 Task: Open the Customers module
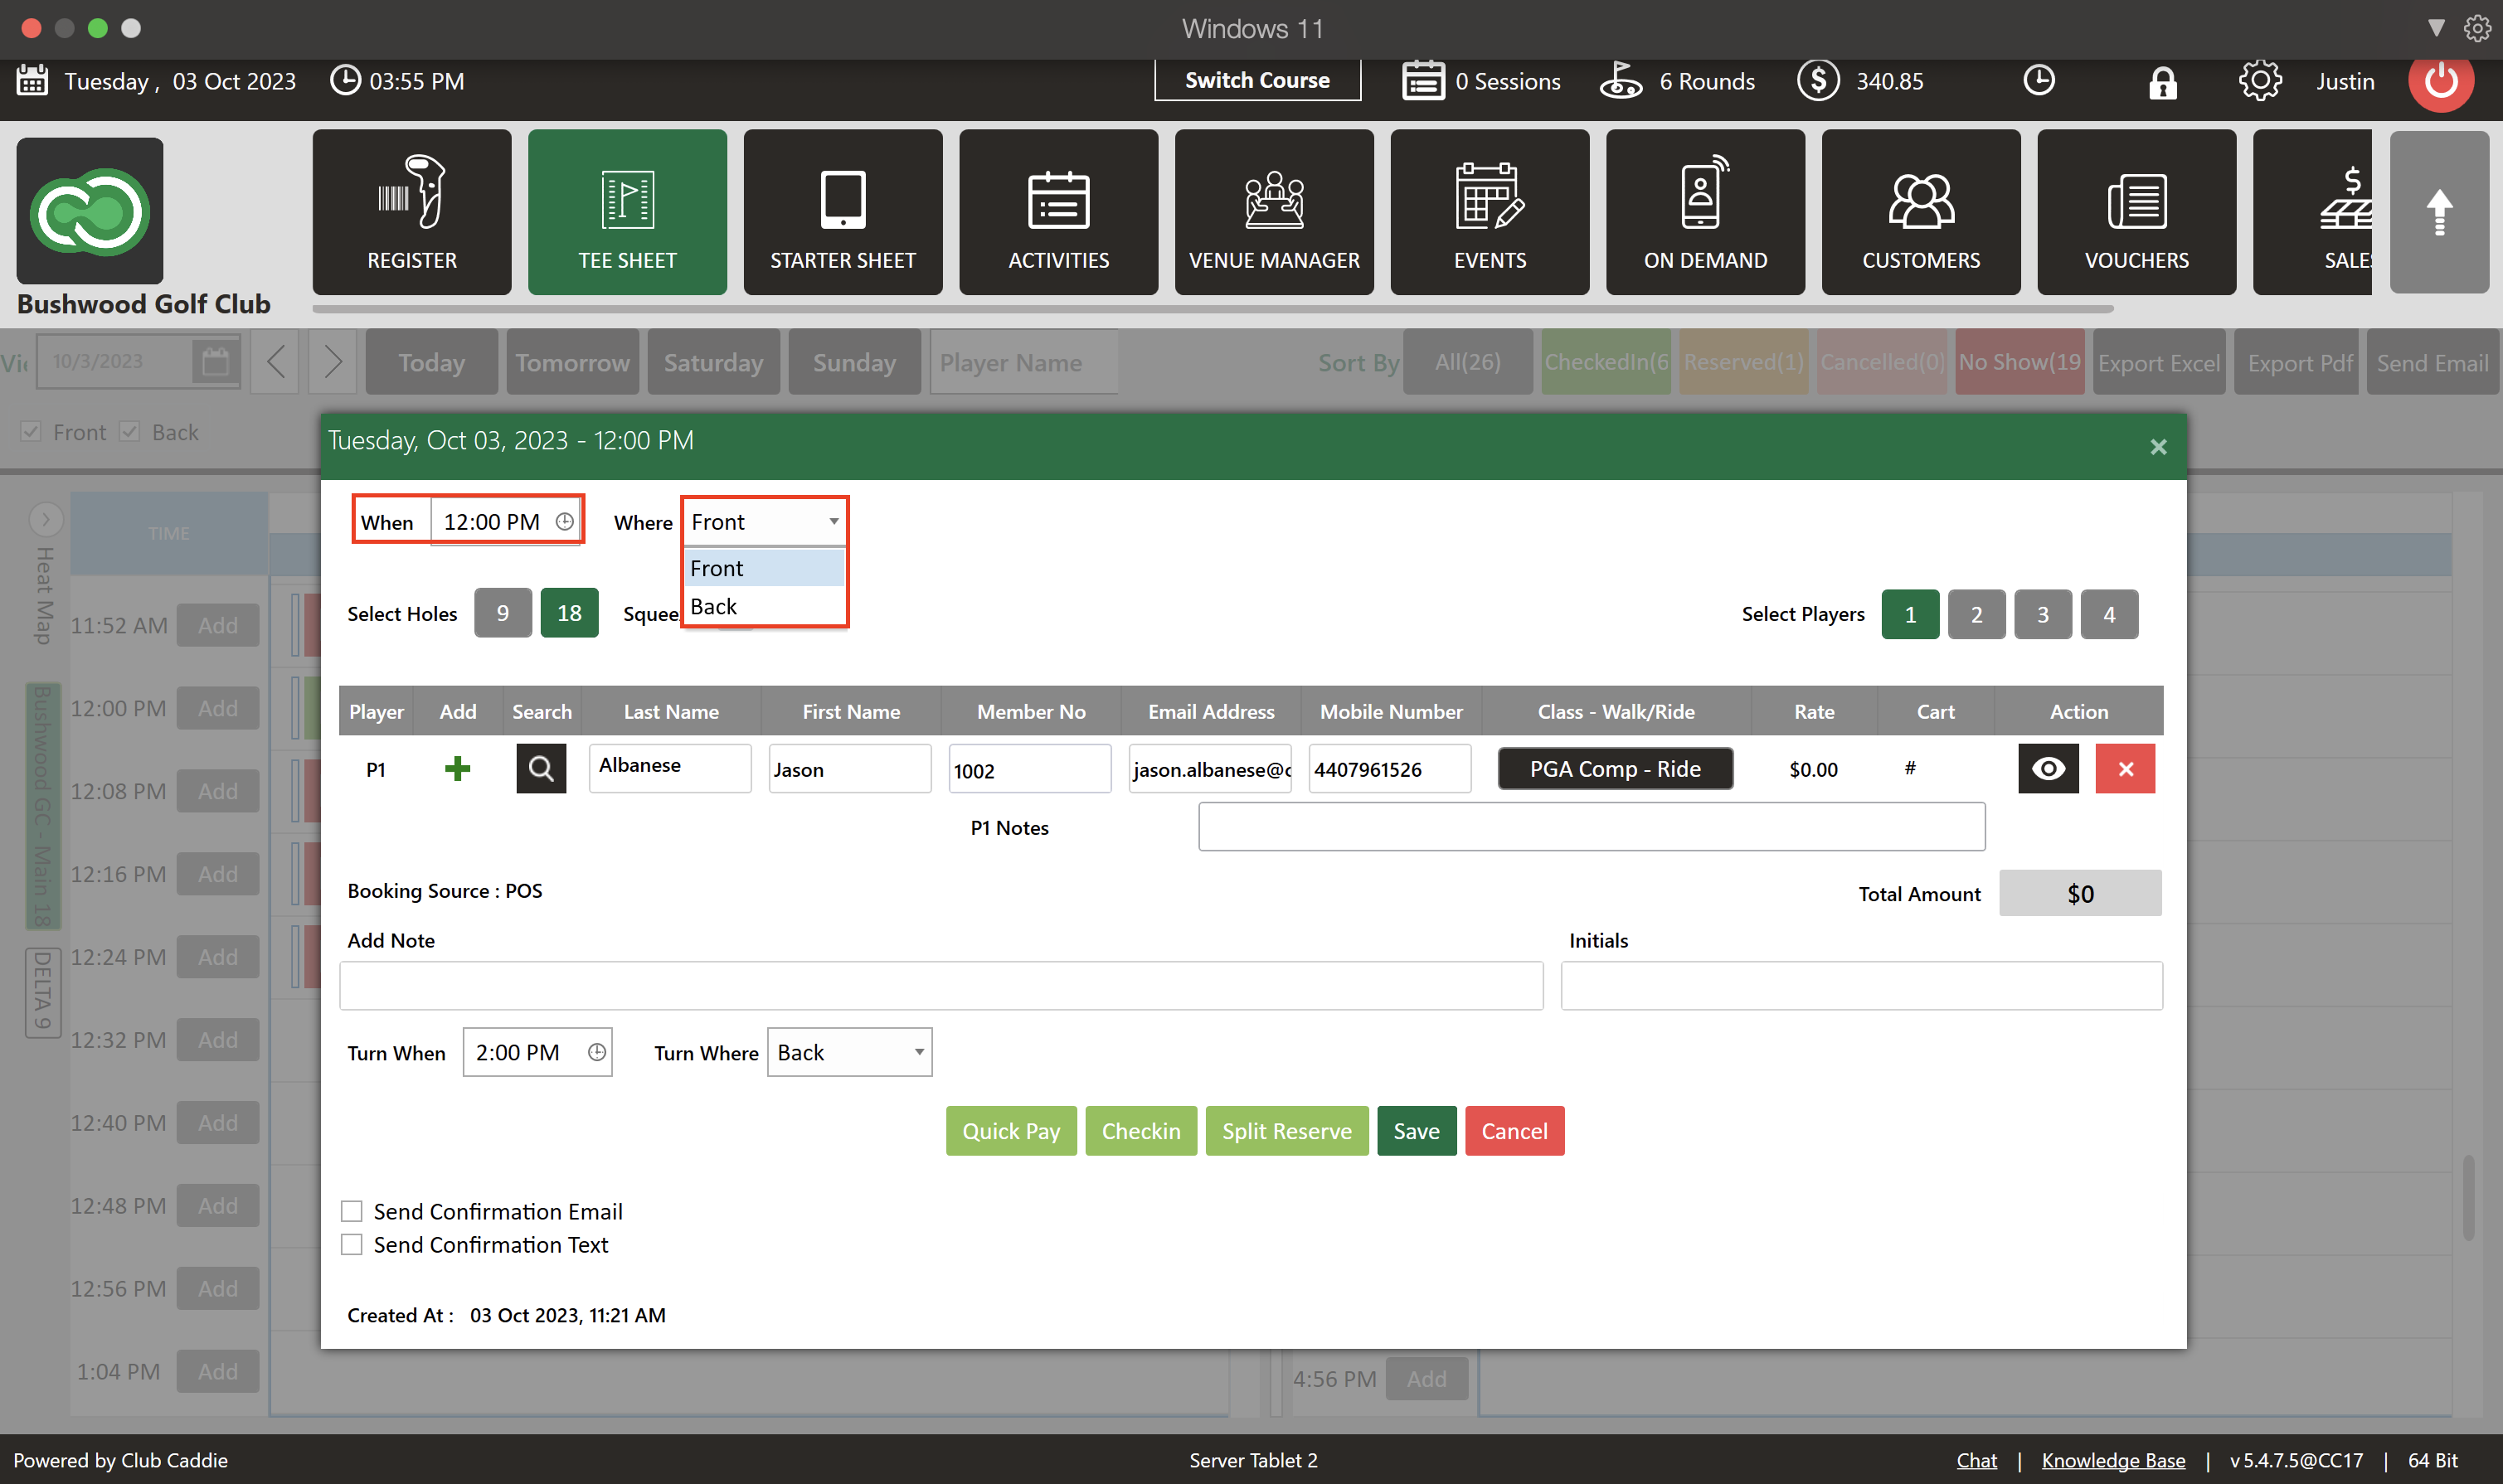[1920, 212]
